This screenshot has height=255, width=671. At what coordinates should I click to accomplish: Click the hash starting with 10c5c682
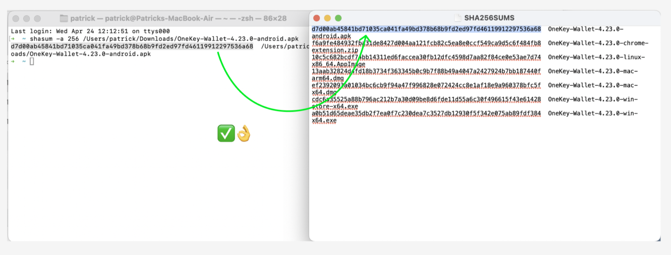[x=426, y=57]
